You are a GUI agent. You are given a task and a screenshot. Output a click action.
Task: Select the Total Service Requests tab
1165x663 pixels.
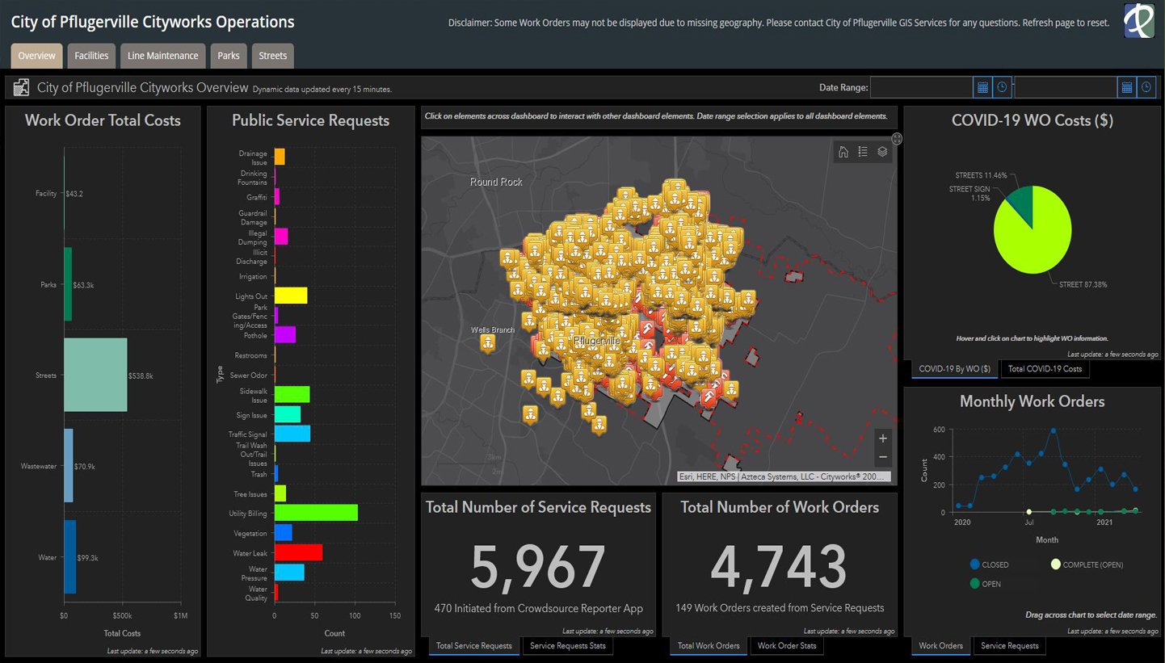[474, 645]
